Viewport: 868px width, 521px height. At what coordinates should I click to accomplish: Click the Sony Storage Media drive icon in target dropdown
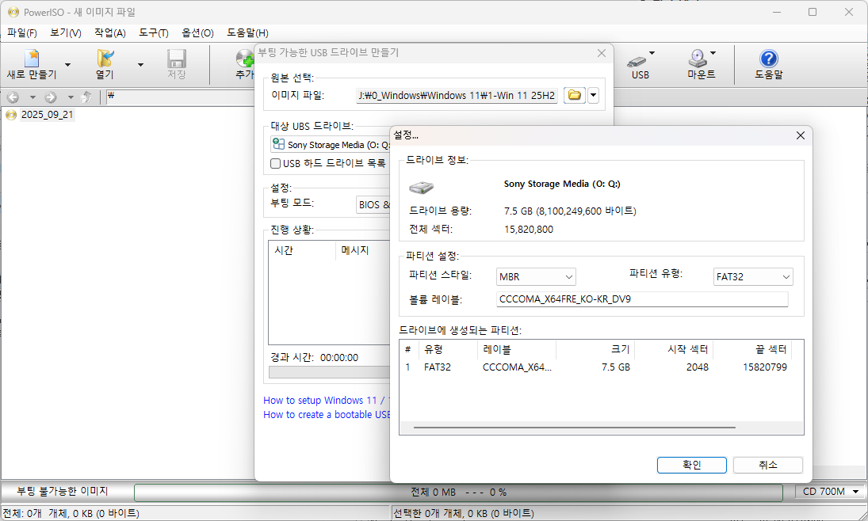tap(278, 144)
